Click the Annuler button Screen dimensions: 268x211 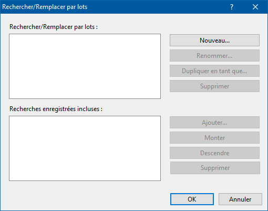(x=240, y=199)
